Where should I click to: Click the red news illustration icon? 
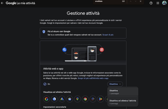pyautogui.click(x=102, y=50)
